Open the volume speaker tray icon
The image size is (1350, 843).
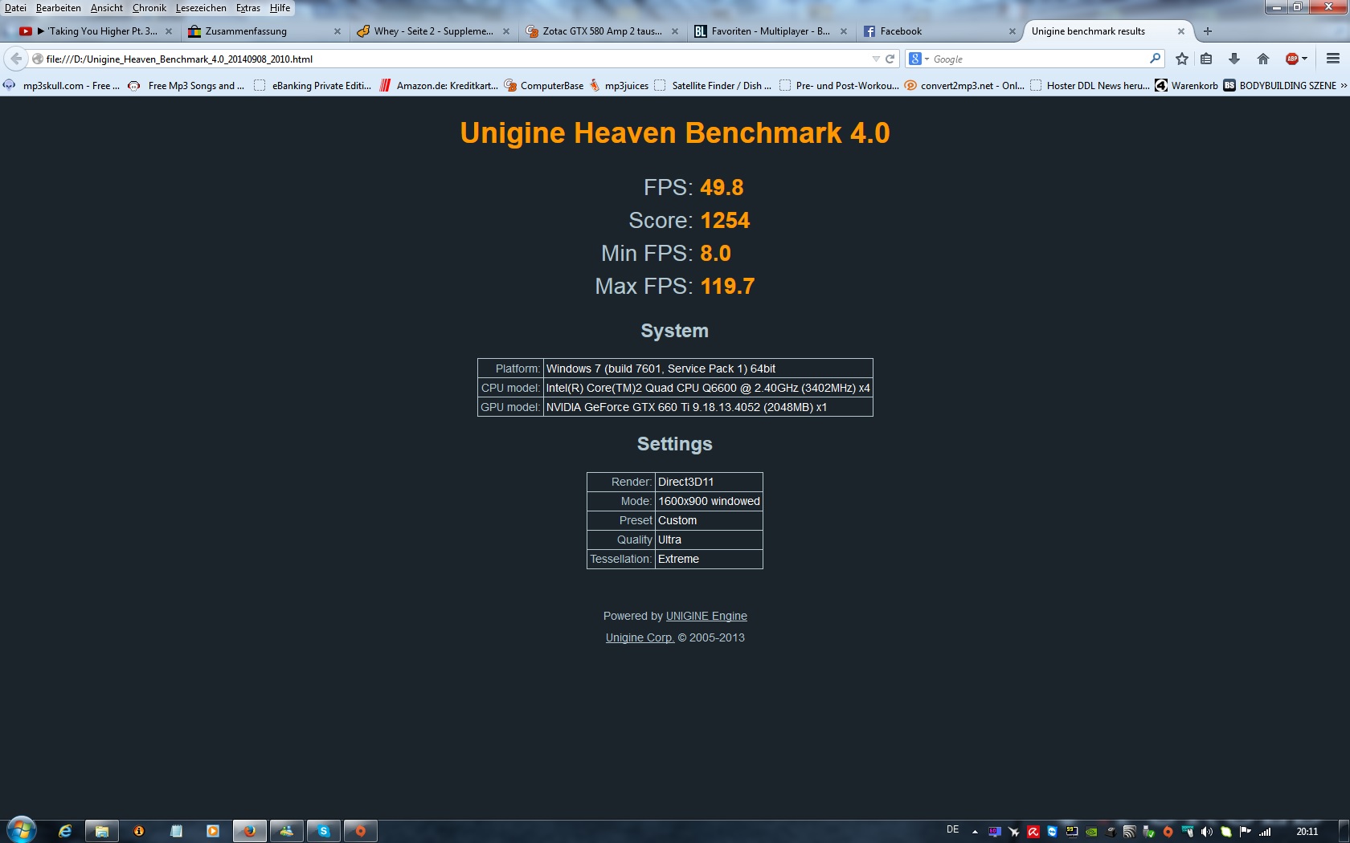(x=1207, y=832)
